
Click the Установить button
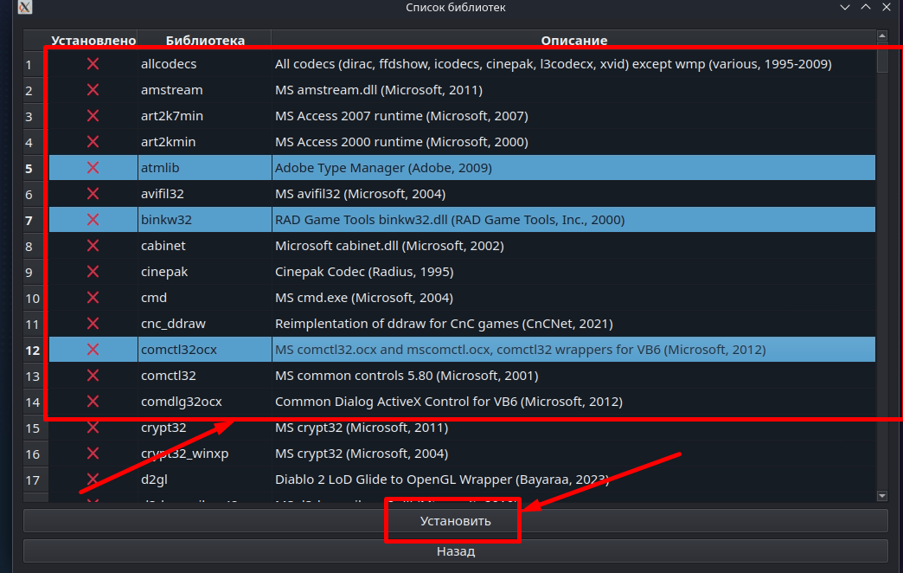(455, 520)
